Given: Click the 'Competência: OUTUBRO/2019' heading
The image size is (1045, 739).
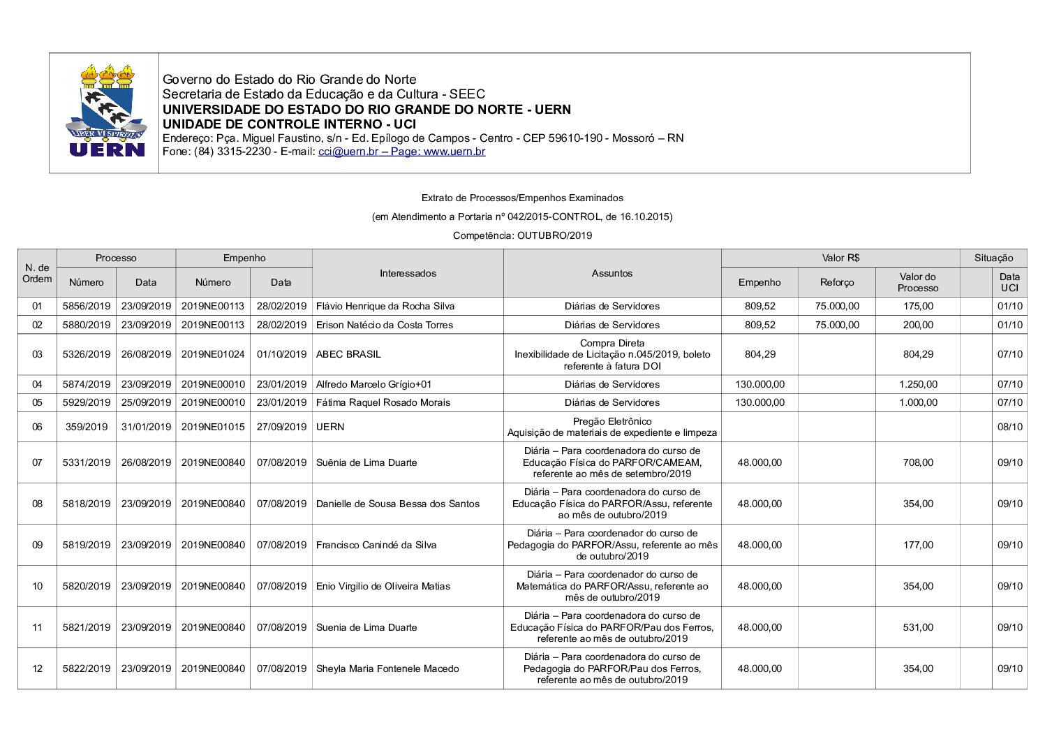Looking at the screenshot, I should pyautogui.click(x=522, y=235).
